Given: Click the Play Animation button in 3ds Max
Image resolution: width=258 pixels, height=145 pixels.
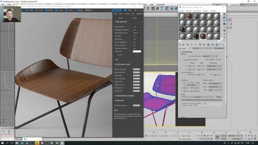Looking at the screenshot, I should [205, 136].
